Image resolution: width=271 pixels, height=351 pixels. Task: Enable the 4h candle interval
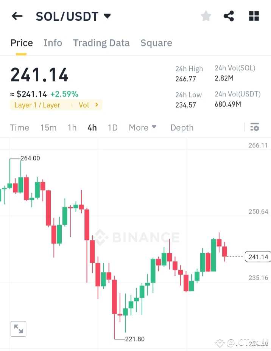pos(92,128)
